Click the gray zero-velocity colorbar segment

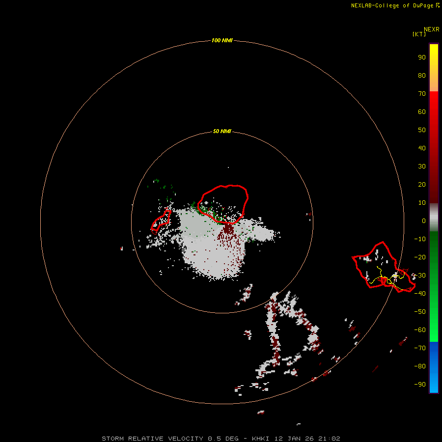434,218
